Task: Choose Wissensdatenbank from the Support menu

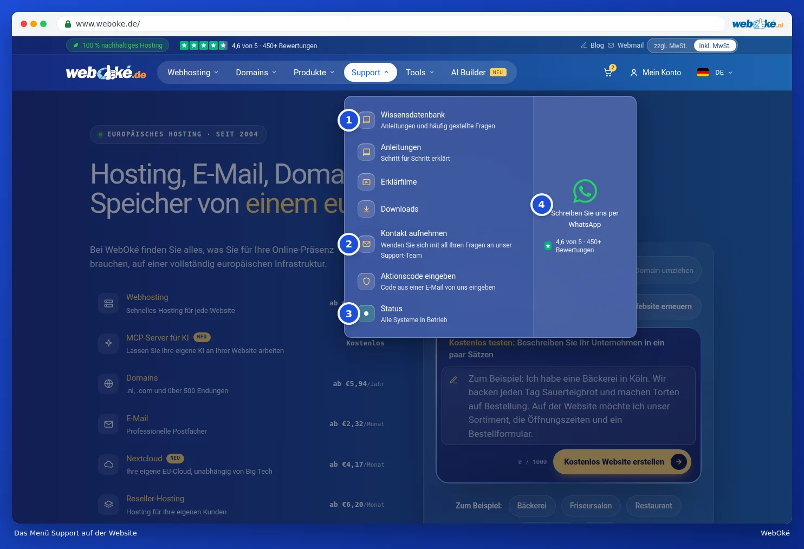Action: point(438,120)
